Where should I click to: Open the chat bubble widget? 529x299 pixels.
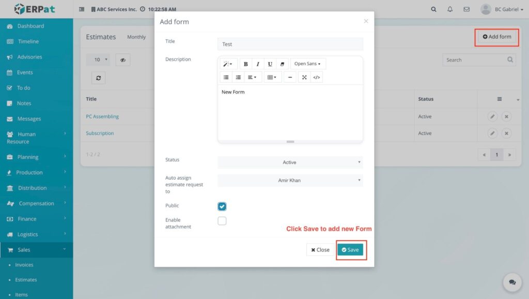tap(512, 282)
